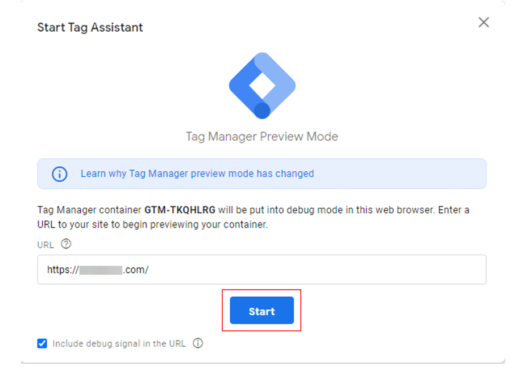532x379 pixels.
Task: Click the Google Tag Manager logo
Action: pos(262,85)
